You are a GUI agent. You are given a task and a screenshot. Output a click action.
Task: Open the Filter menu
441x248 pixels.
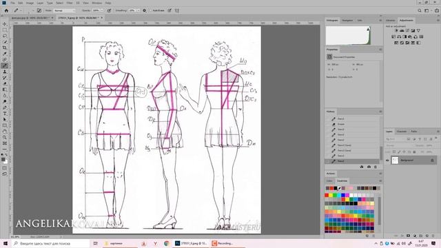pos(70,3)
